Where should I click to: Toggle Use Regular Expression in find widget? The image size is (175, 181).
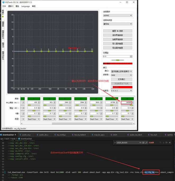[x=146, y=143]
